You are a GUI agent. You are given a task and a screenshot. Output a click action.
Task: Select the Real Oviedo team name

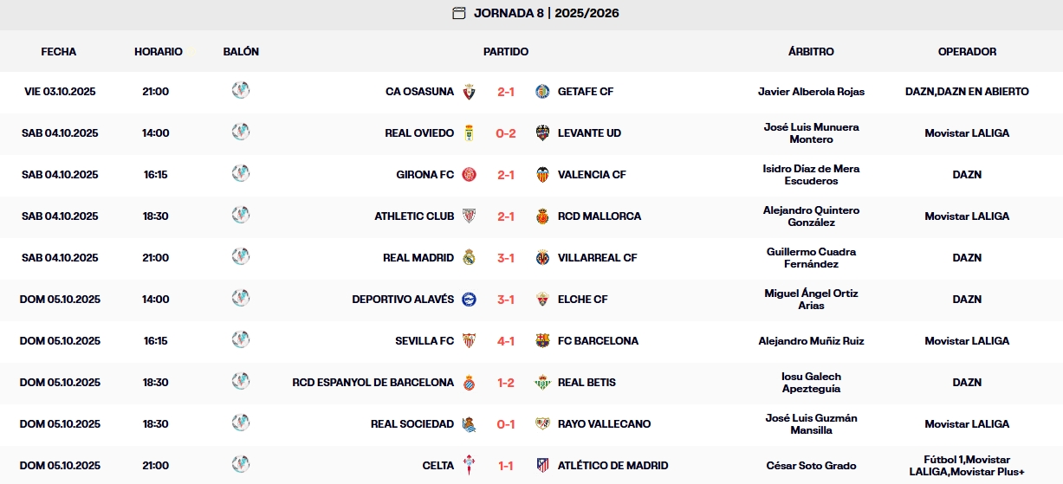pyautogui.click(x=419, y=133)
